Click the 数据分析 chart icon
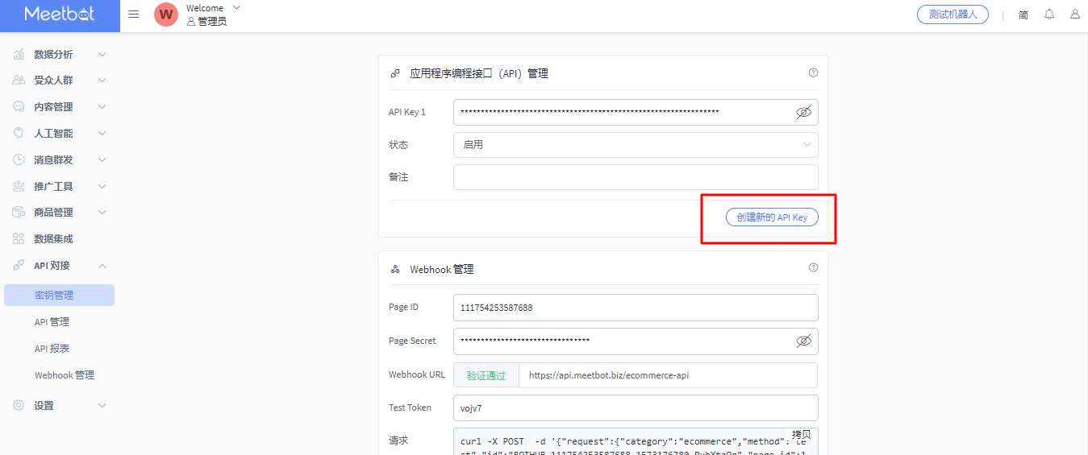This screenshot has width=1088, height=455. pyautogui.click(x=19, y=55)
